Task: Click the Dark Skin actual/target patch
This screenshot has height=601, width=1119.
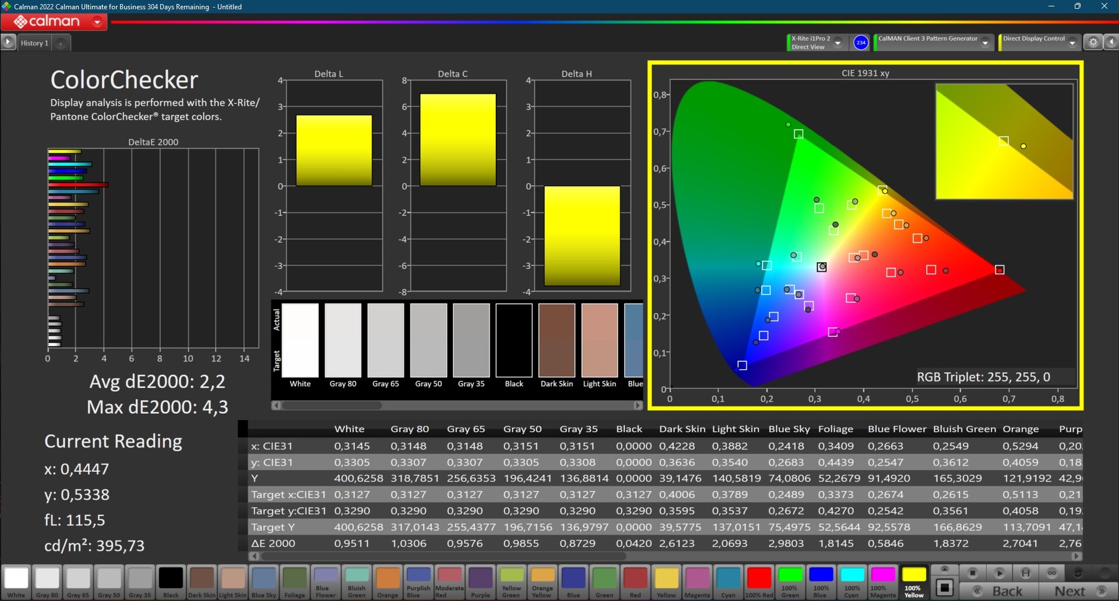Action: click(557, 341)
